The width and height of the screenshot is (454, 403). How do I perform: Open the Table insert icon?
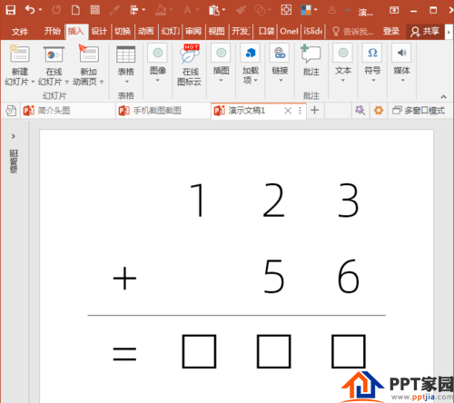(x=125, y=54)
